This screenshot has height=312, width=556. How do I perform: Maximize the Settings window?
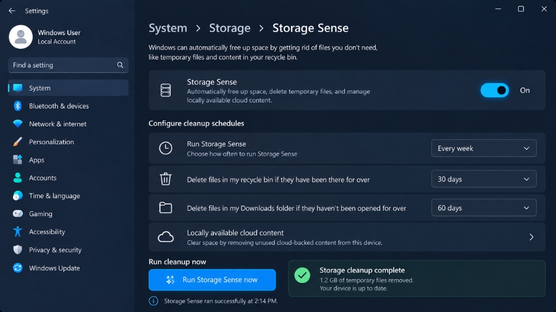[521, 9]
